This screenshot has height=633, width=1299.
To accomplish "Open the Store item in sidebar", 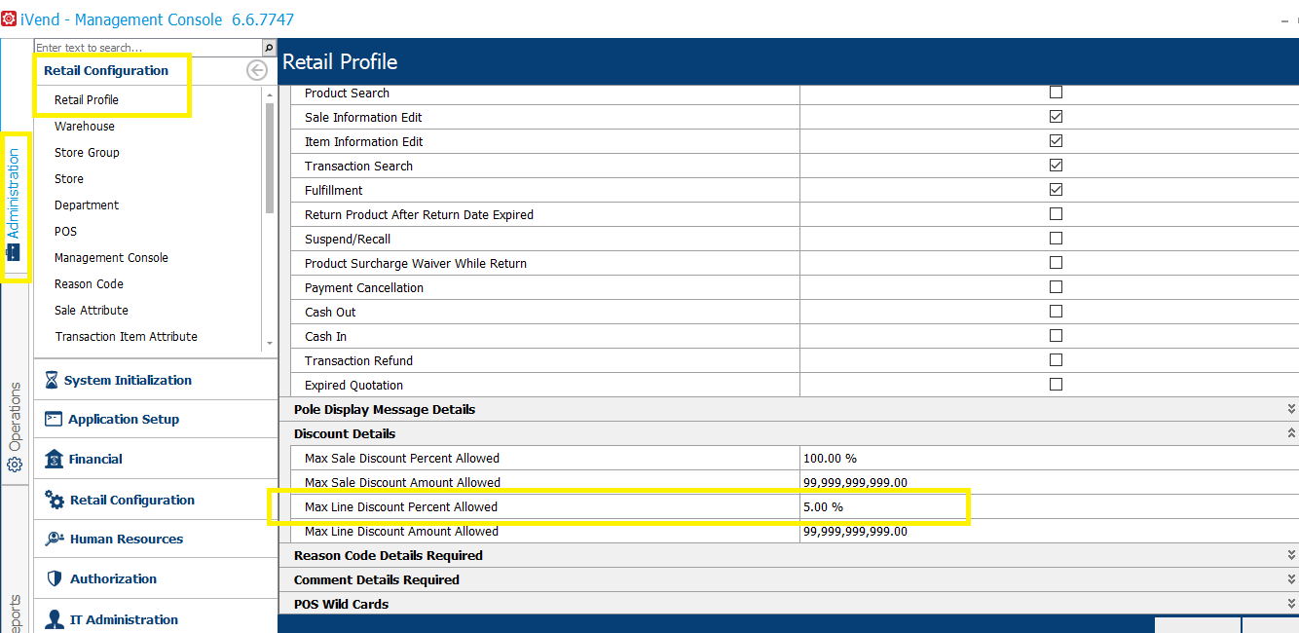I will point(69,178).
